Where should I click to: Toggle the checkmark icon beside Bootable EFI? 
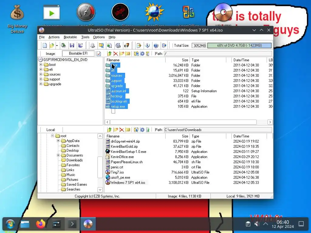(99, 54)
